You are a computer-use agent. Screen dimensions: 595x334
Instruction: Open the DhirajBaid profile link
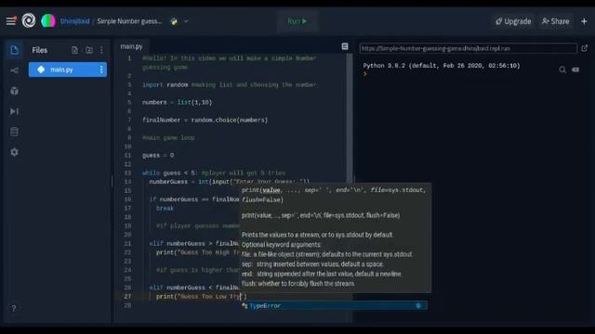pos(74,21)
